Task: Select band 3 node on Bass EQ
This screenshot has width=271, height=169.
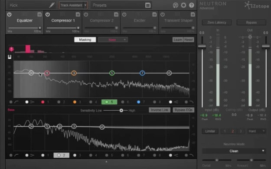Action: (74, 127)
